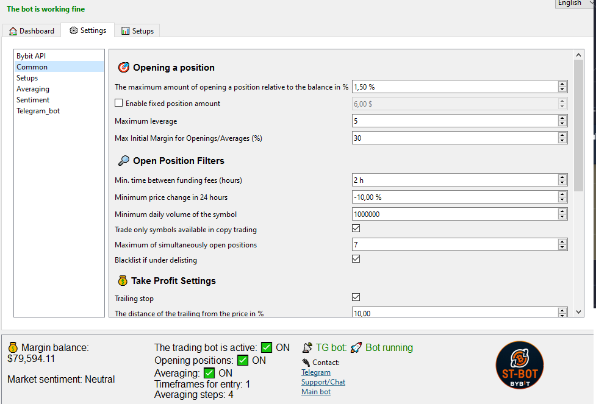Increase Maximum leverage value

click(562, 118)
